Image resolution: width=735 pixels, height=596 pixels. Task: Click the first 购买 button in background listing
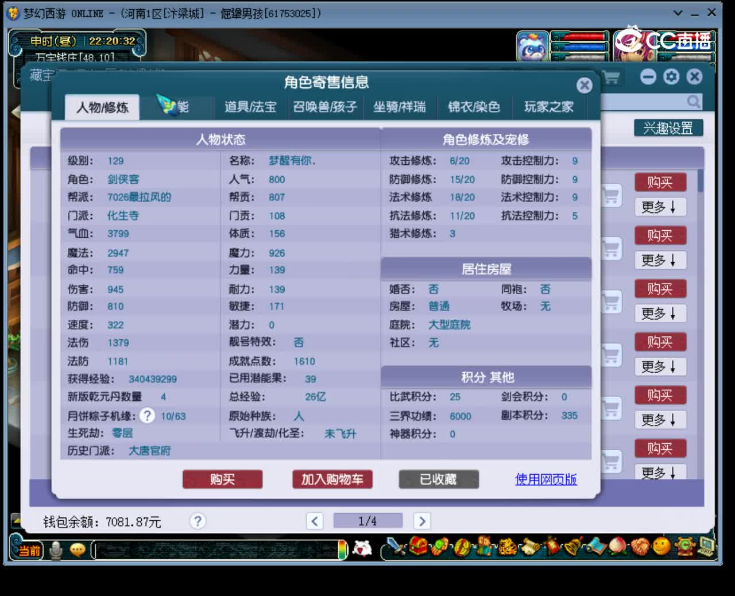tap(660, 182)
